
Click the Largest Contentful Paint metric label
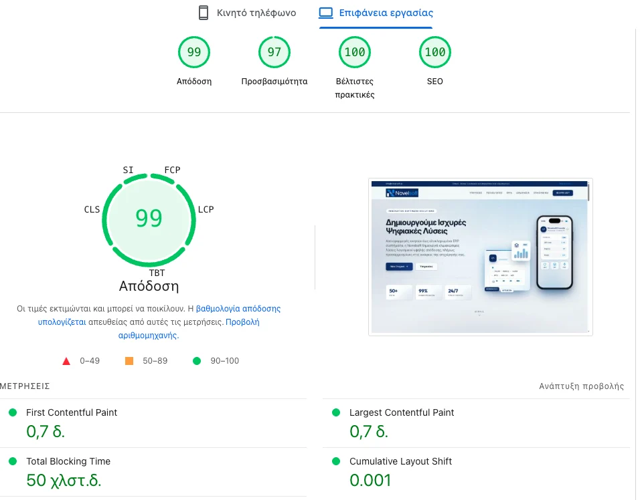coord(402,412)
